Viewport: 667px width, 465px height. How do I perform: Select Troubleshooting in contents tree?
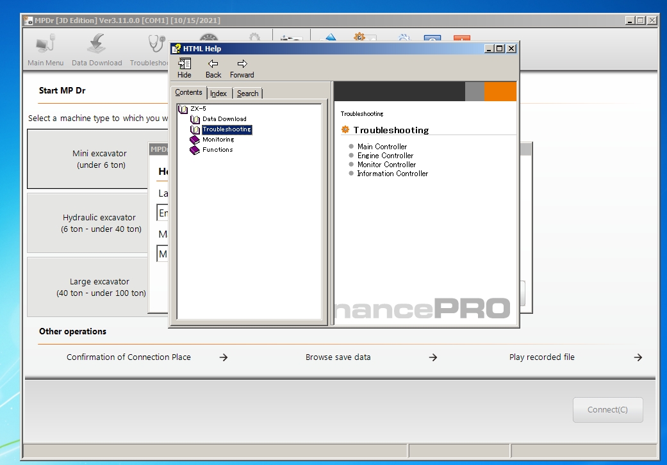tap(227, 129)
